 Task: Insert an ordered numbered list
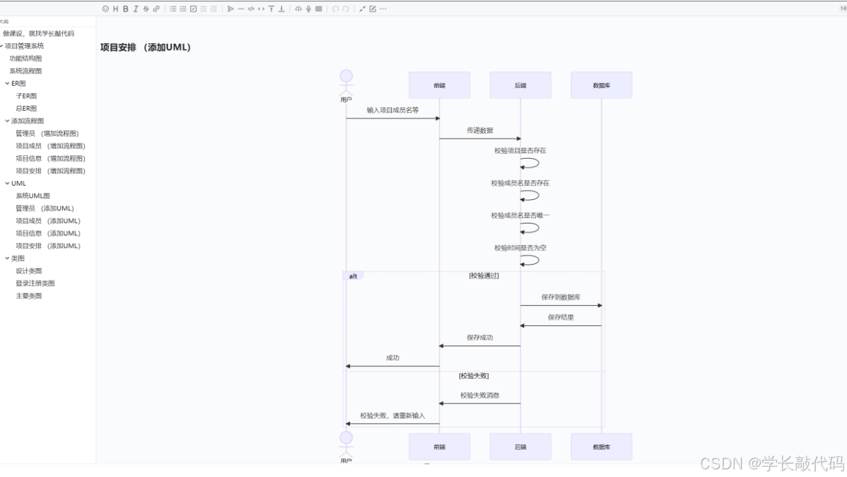183,9
